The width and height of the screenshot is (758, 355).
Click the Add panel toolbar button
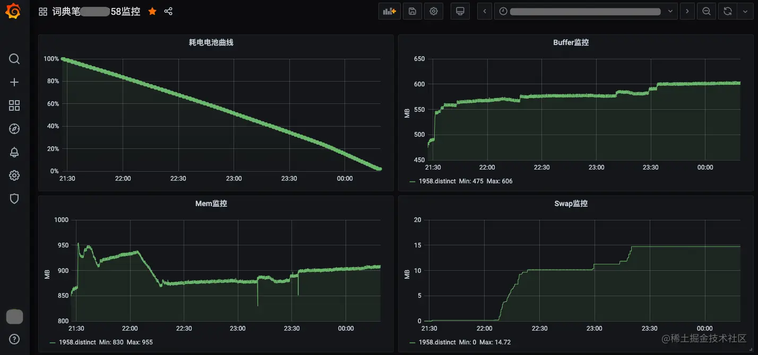[390, 11]
